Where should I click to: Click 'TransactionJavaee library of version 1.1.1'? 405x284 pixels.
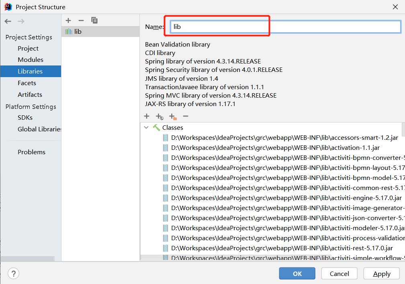point(204,87)
